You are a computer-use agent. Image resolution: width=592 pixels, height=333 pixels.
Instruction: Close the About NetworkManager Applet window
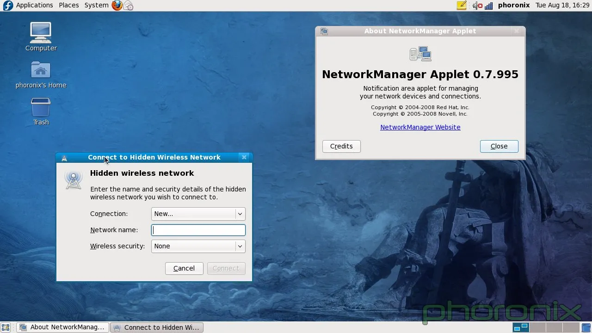(517, 31)
